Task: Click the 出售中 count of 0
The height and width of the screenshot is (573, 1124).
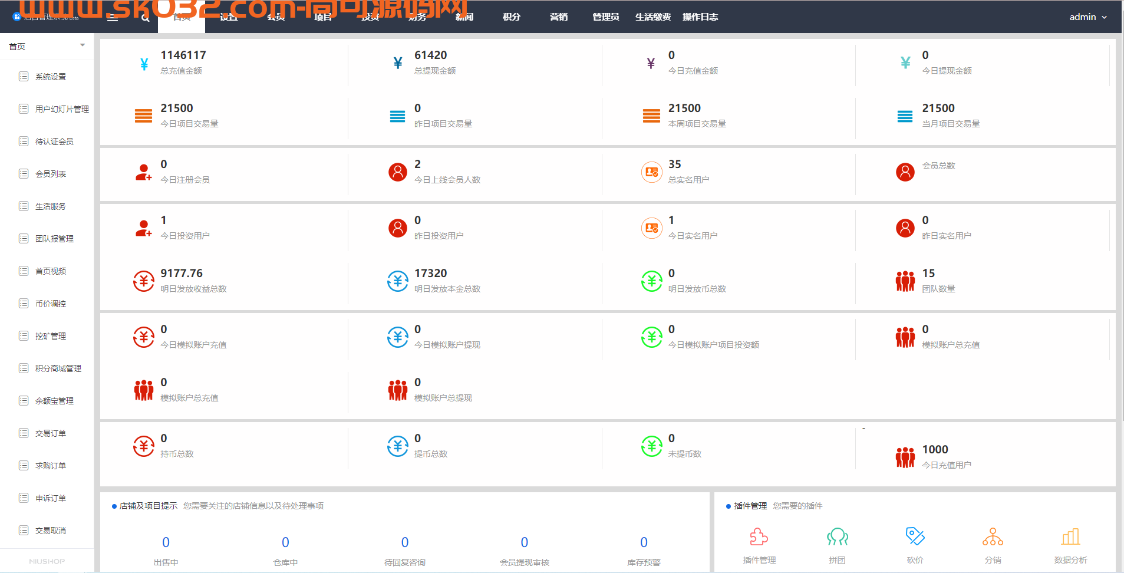Action: click(166, 542)
